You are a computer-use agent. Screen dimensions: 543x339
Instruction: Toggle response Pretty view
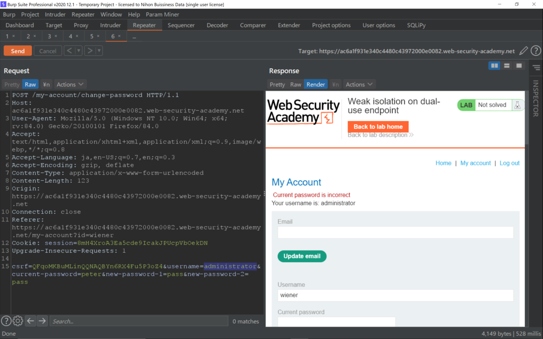tap(277, 85)
